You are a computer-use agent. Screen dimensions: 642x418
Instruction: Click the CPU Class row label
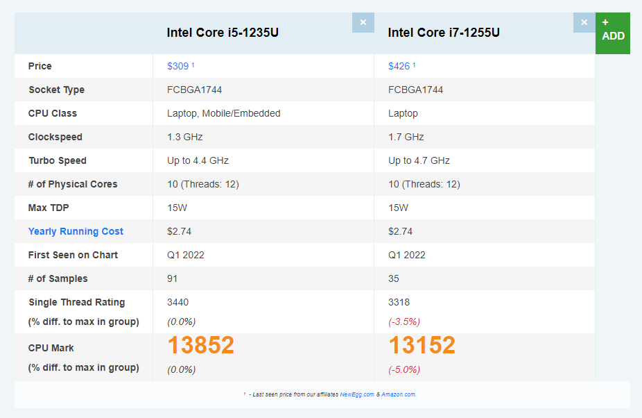tap(53, 113)
